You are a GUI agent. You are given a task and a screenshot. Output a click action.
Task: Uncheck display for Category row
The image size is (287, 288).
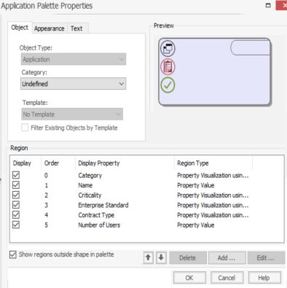click(x=16, y=175)
